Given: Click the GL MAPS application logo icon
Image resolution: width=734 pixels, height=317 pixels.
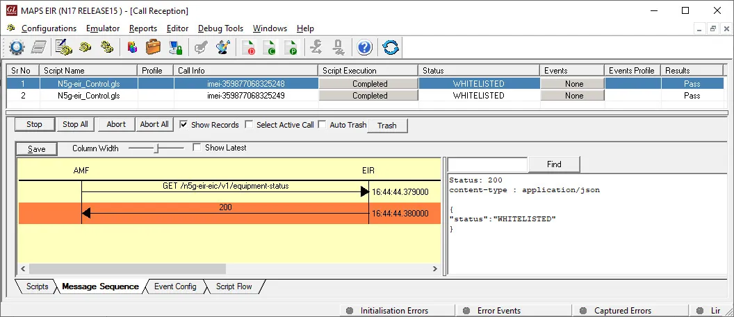Looking at the screenshot, I should click(x=12, y=10).
